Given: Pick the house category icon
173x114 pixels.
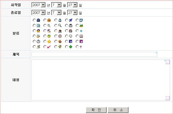Looking at the screenshot, I should tap(38, 31).
